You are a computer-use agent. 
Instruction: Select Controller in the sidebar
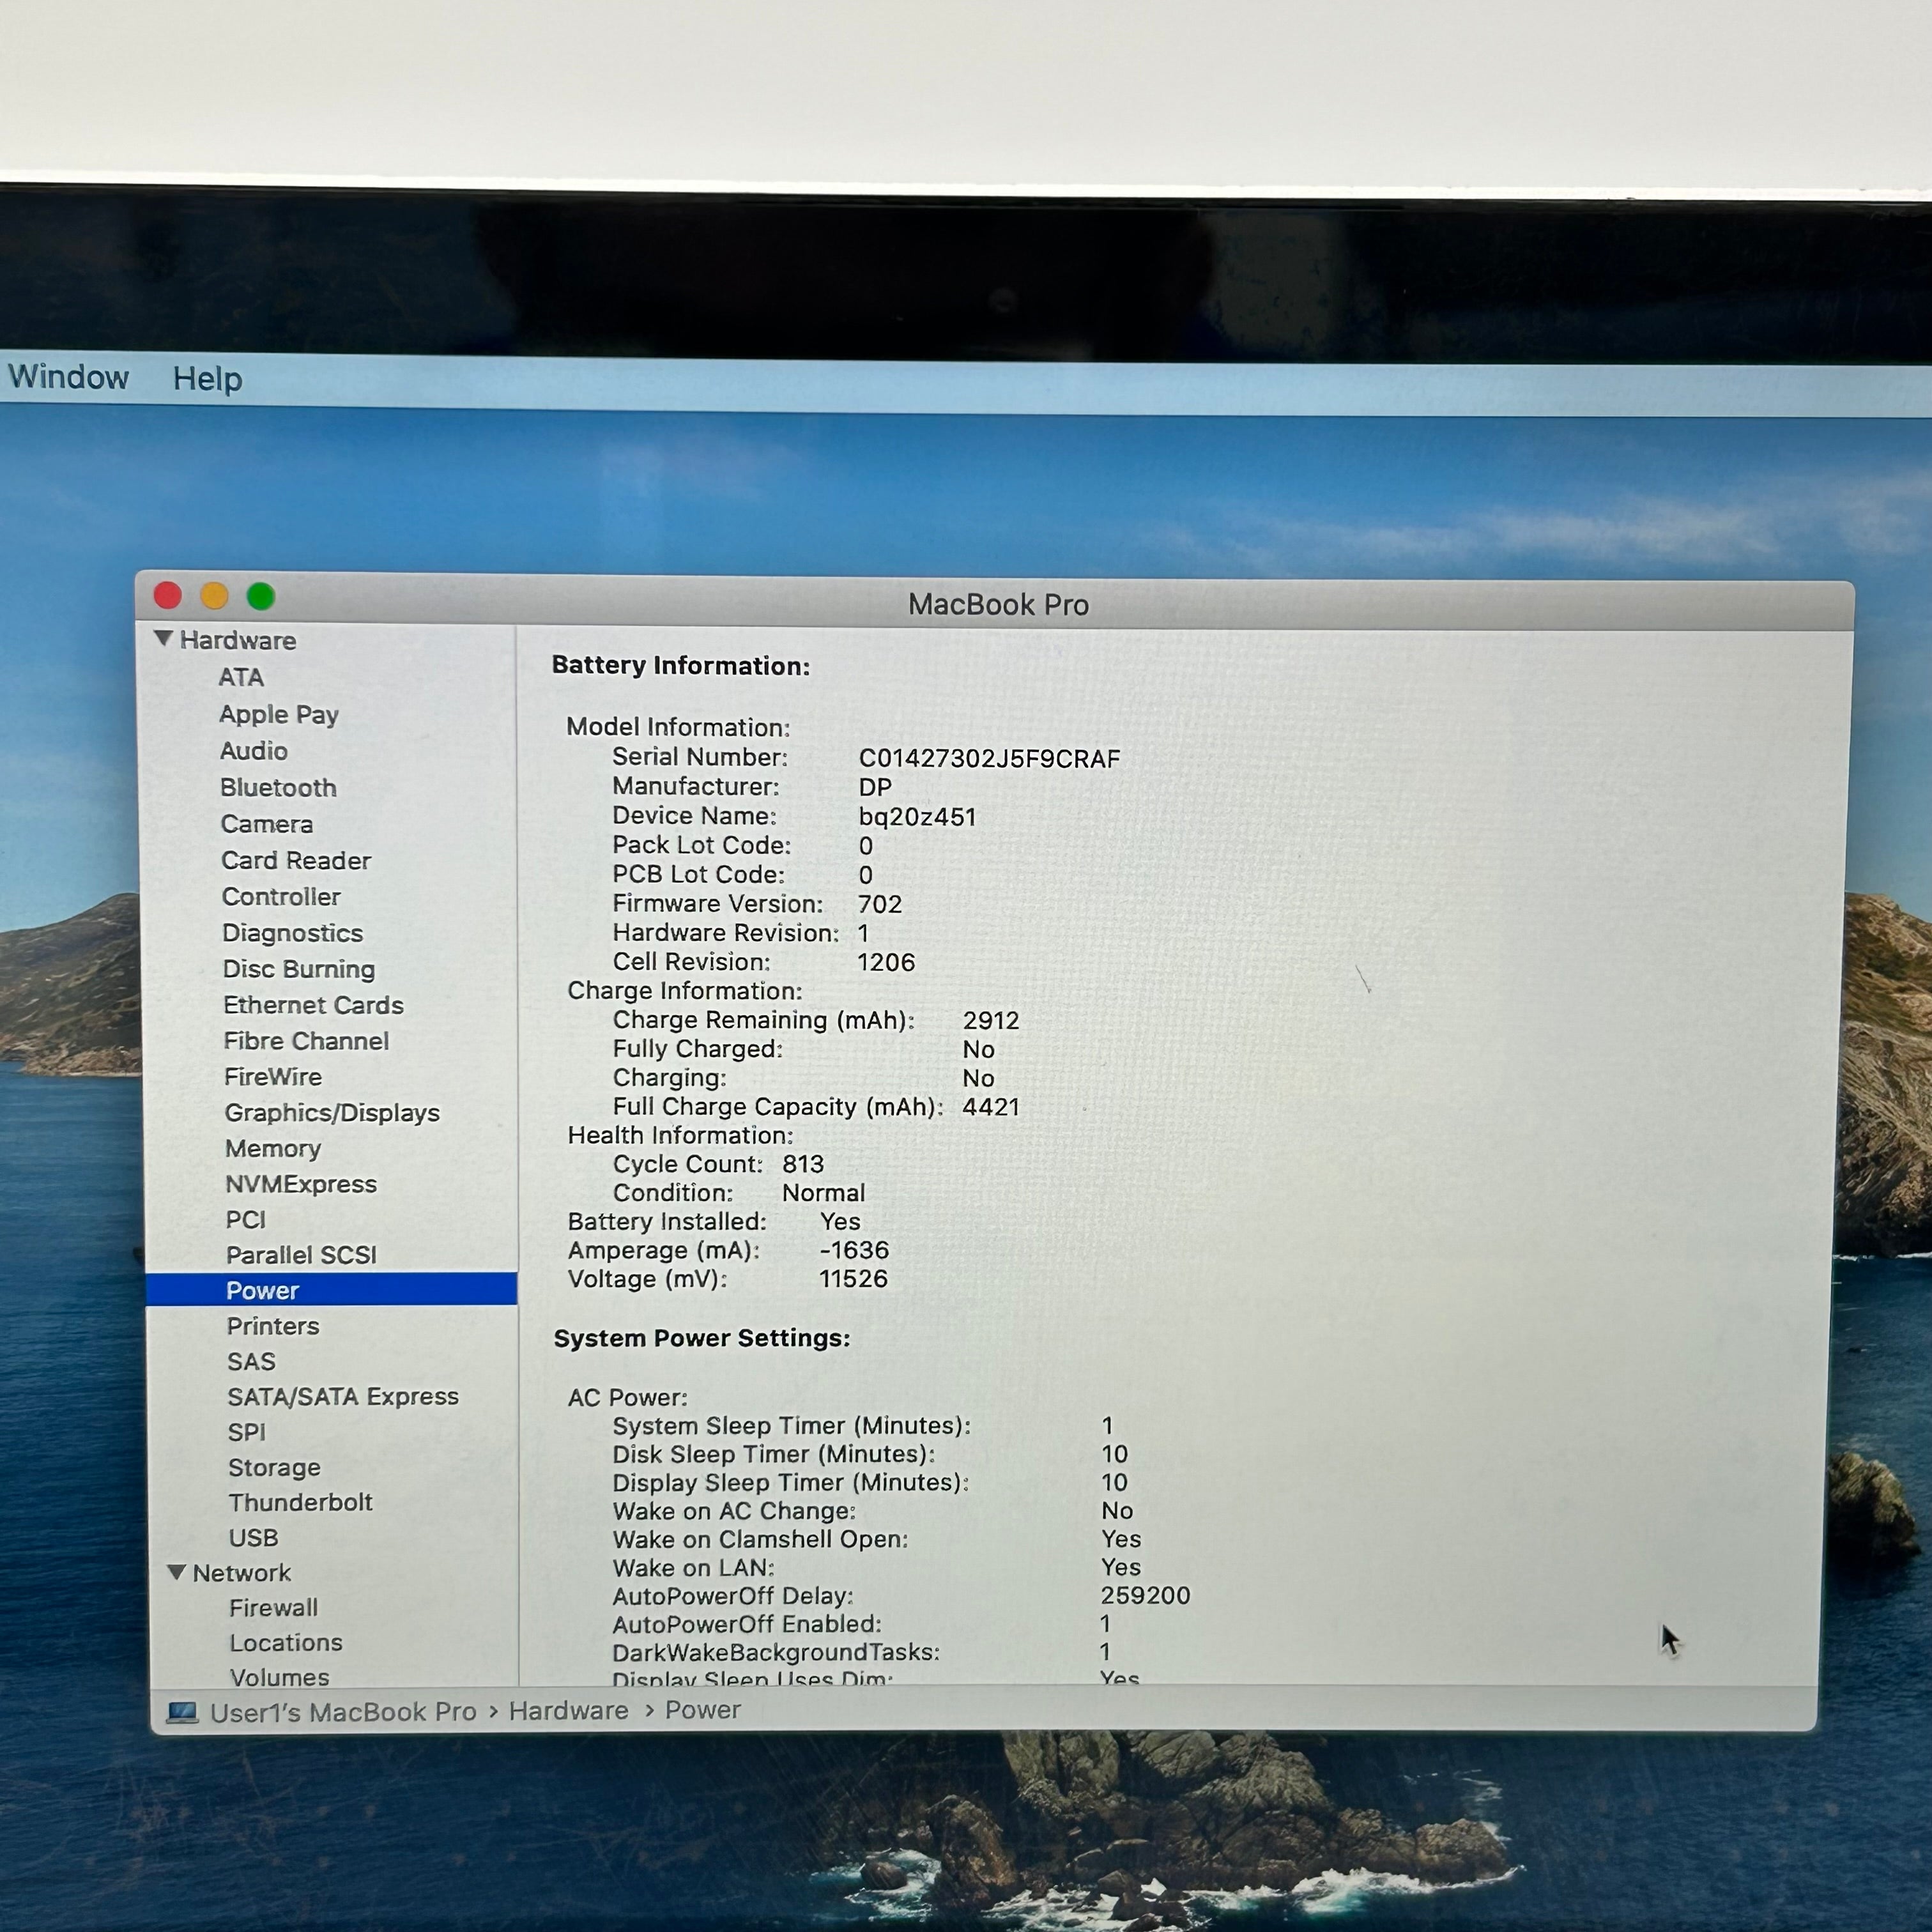pyautogui.click(x=281, y=897)
